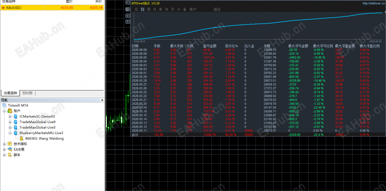Click profit value 1274.40 on 2026.06.05
This screenshot has height=191, width=386.
[x=209, y=57]
